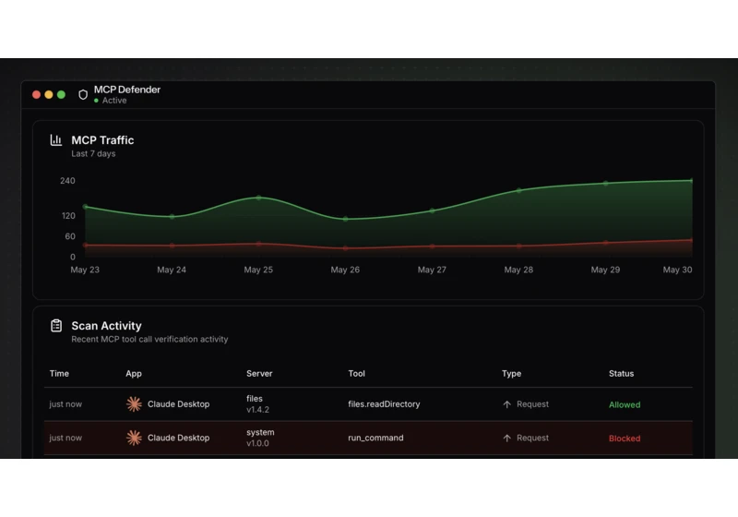738x517 pixels.
Task: Select the Server column header
Action: pos(259,373)
